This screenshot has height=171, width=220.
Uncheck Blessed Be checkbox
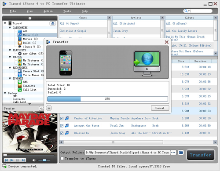pos(62,133)
